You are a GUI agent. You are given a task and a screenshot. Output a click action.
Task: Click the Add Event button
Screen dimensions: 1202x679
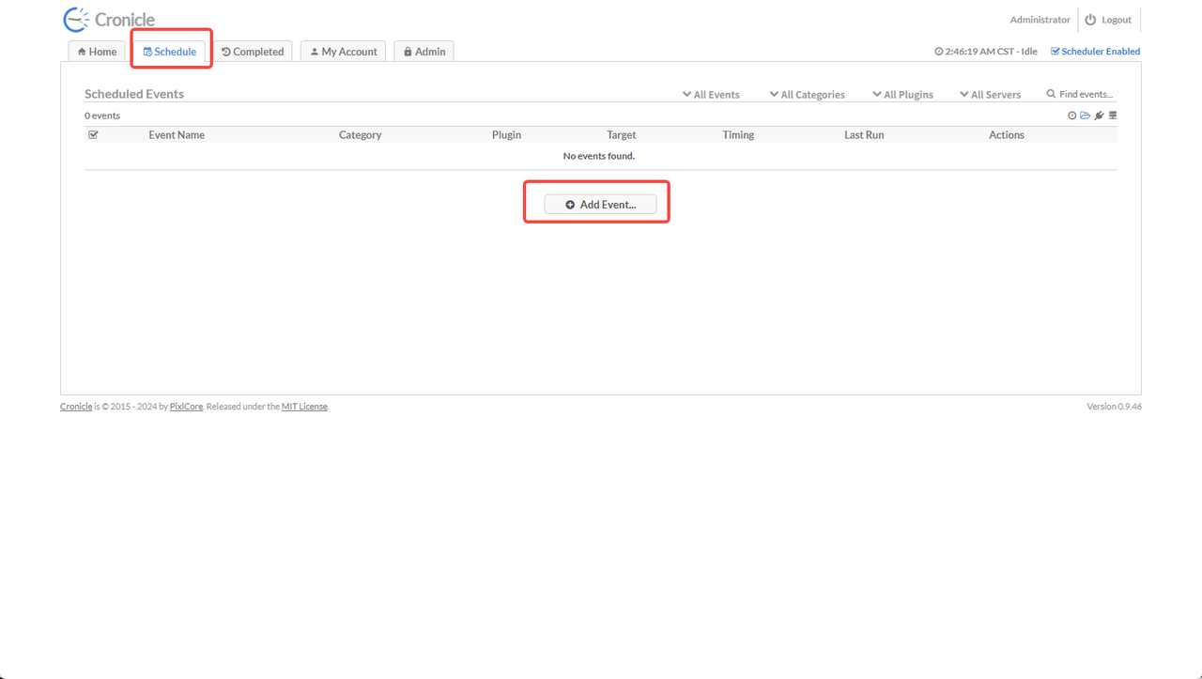[600, 204]
